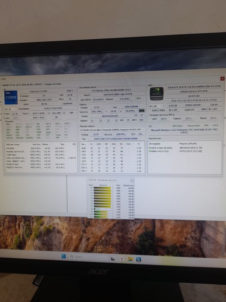Click the tRFC timing value 560
226x302 pixels.
(142, 120)
